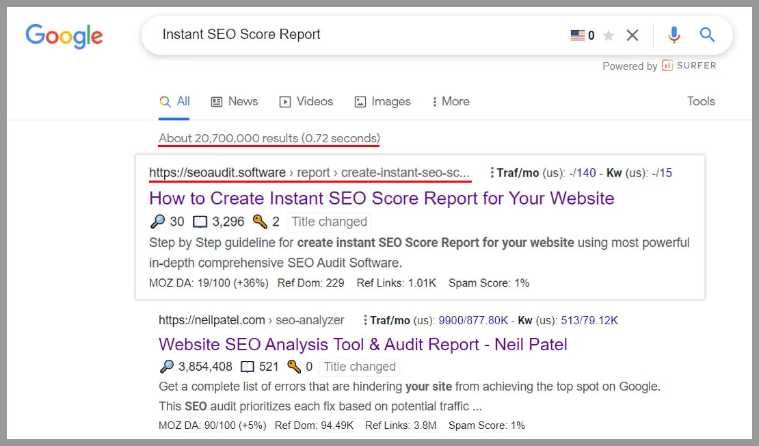Click MOZ DA: 19/100 (+36%) text

coord(209,283)
